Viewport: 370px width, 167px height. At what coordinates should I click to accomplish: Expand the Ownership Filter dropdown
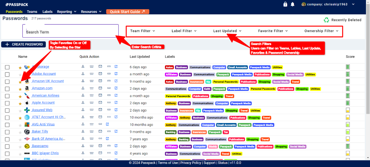tap(322, 31)
